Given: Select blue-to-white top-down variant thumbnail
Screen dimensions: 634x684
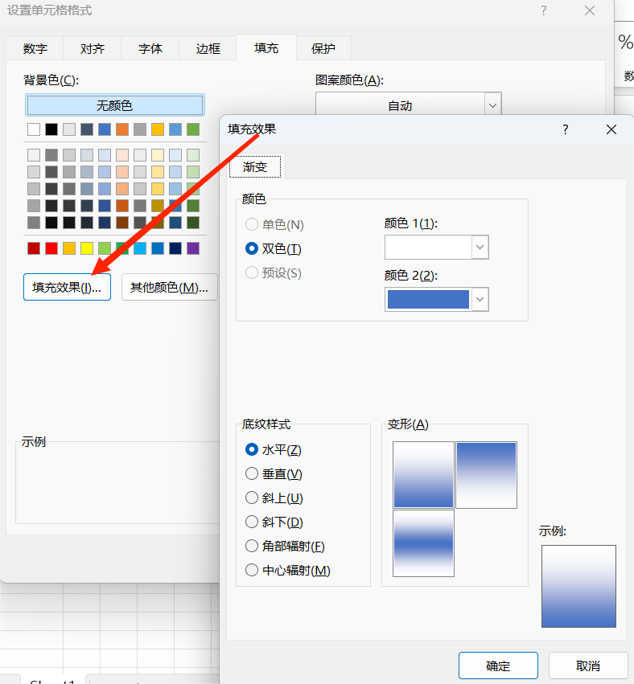Looking at the screenshot, I should [487, 474].
